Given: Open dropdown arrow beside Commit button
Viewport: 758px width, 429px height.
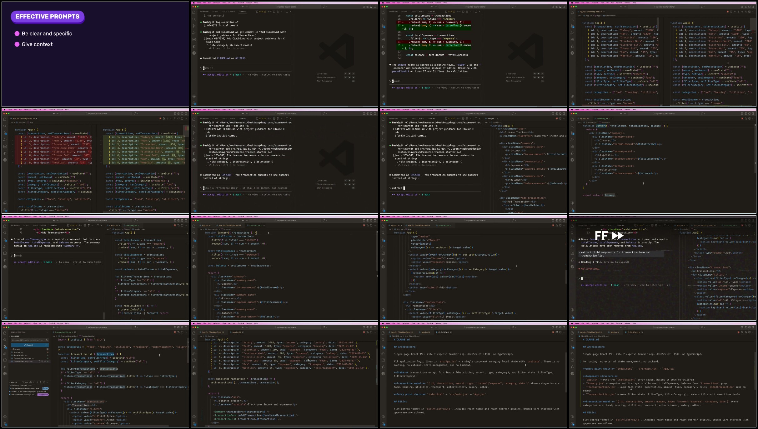Looking at the screenshot, I should point(47,345).
